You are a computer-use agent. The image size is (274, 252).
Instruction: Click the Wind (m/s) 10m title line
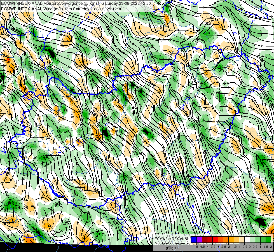click(x=62, y=9)
